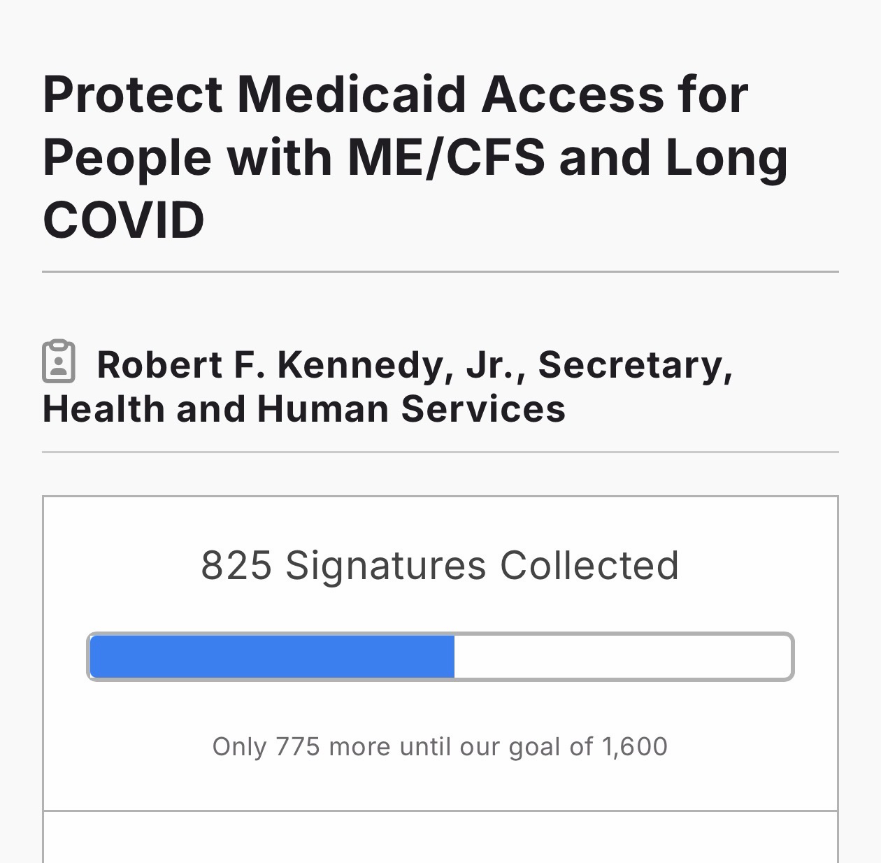
Task: Click ME/CFS in the petition title
Action: click(446, 157)
